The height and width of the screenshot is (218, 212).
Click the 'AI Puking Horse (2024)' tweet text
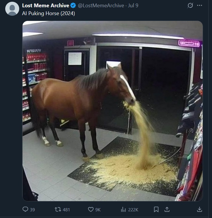[49, 13]
